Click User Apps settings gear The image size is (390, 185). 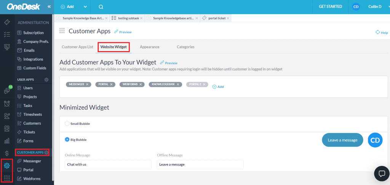(46, 80)
